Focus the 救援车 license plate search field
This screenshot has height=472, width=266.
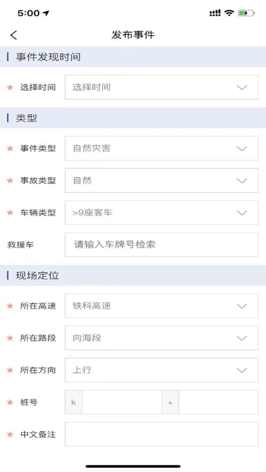(x=162, y=245)
